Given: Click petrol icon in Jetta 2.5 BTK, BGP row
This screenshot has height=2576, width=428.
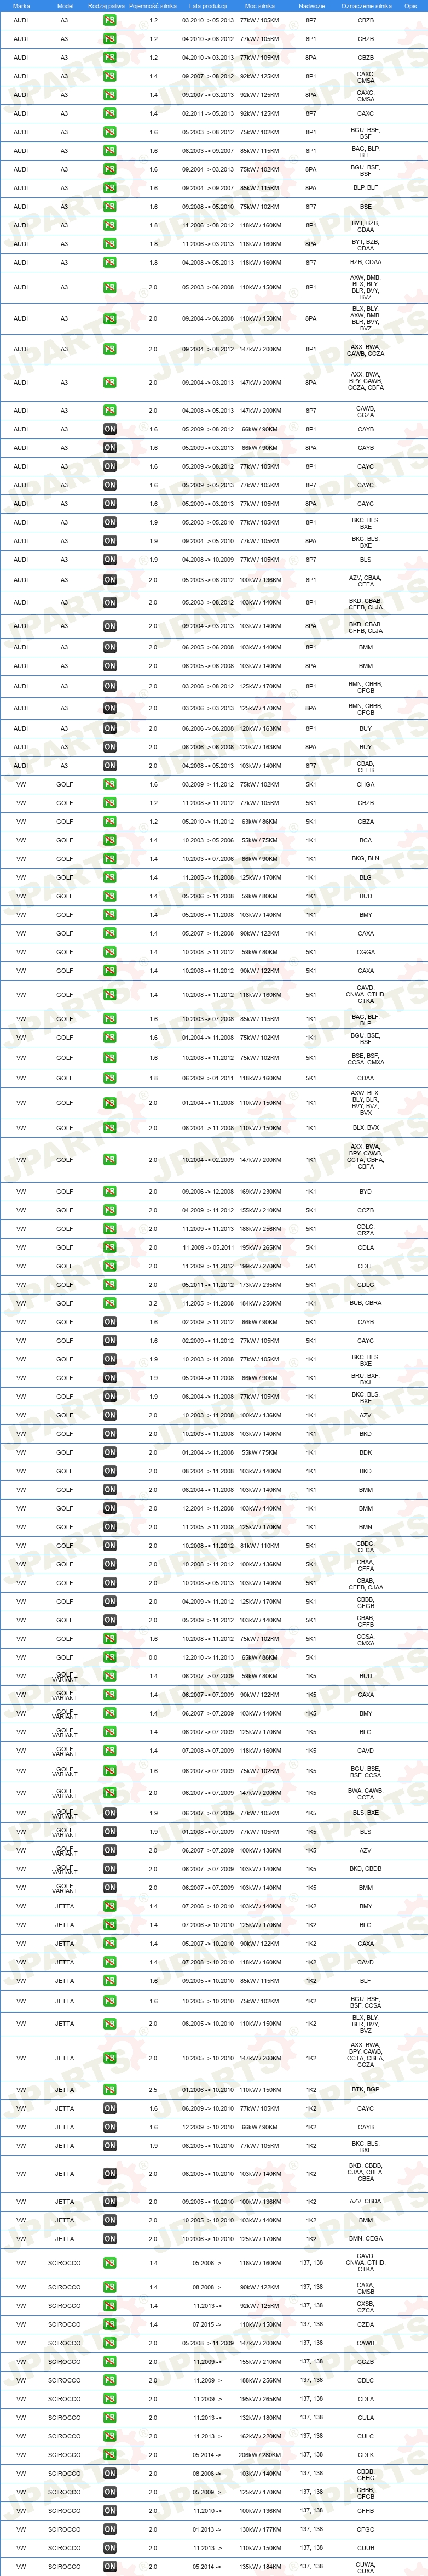Looking at the screenshot, I should pos(110,2089).
